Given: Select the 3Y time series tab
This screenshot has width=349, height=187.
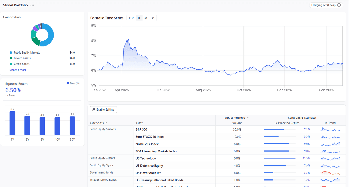Looking at the screenshot, I should pos(146,18).
